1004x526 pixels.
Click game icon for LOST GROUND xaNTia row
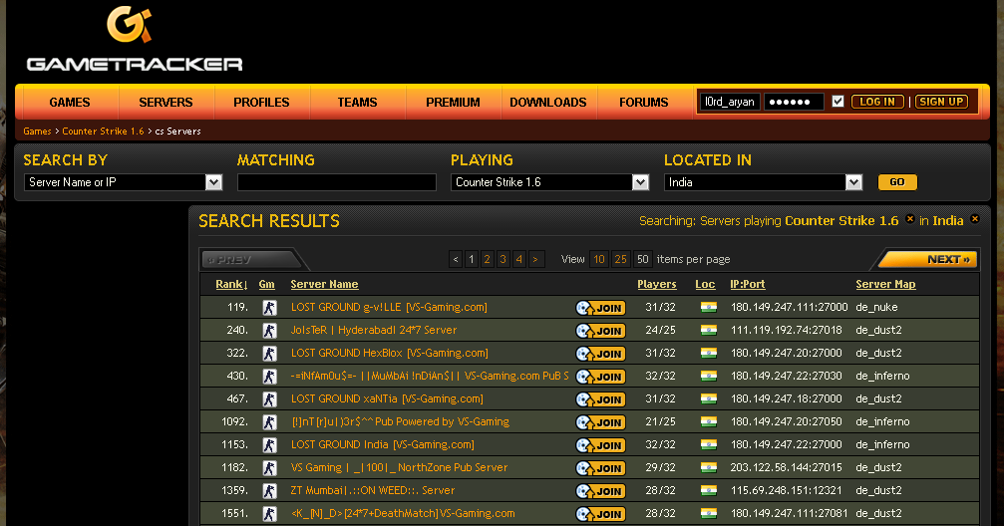click(269, 399)
